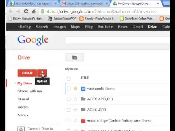Open Maps in Google bar
The width and height of the screenshot is (175, 131).
click(x=75, y=27)
